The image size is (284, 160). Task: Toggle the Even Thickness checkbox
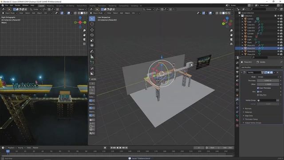pyautogui.click(x=258, y=88)
